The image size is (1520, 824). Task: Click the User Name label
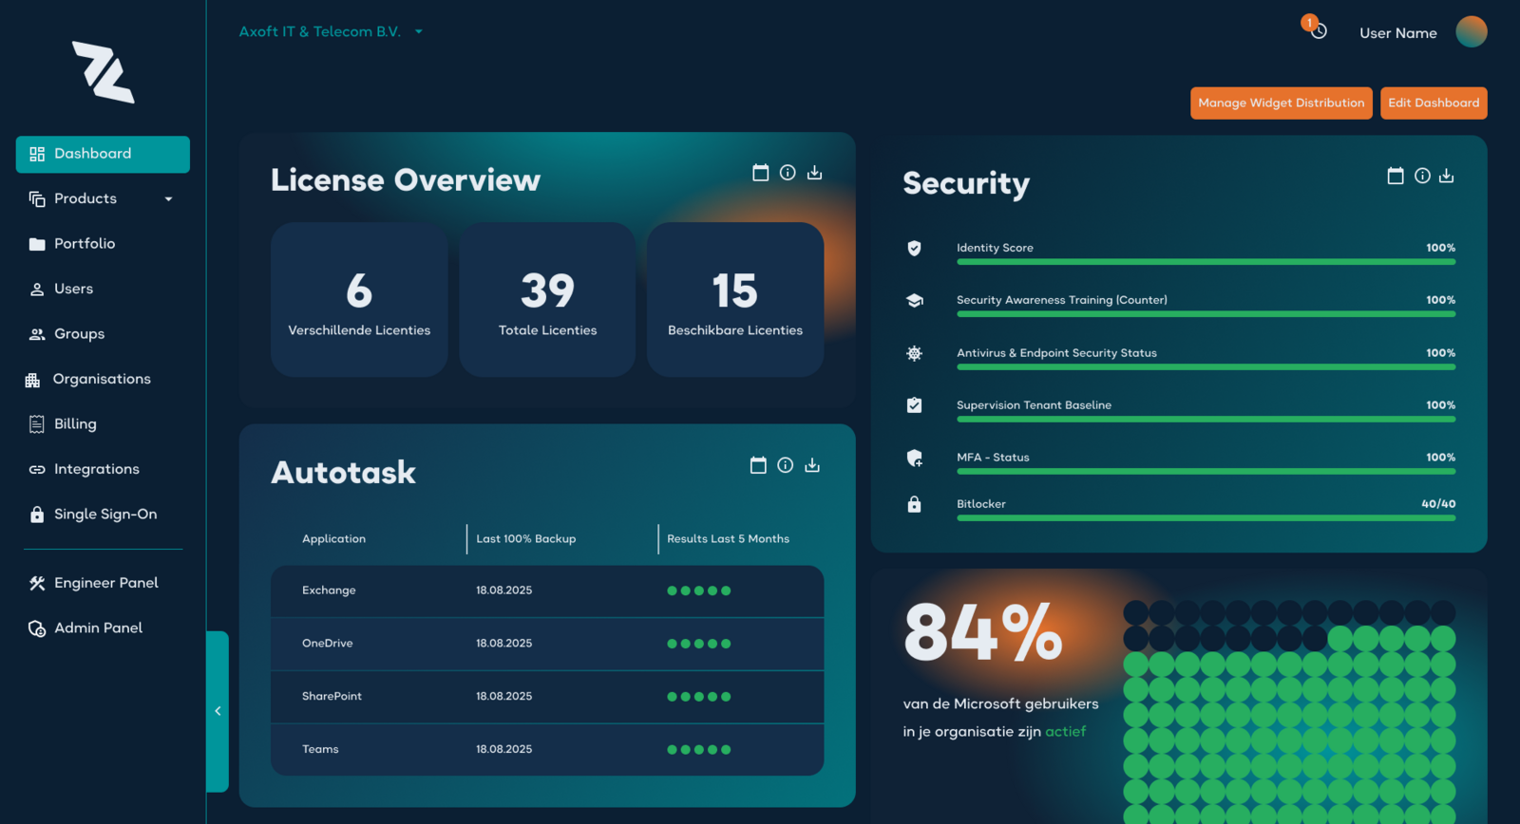pos(1397,33)
